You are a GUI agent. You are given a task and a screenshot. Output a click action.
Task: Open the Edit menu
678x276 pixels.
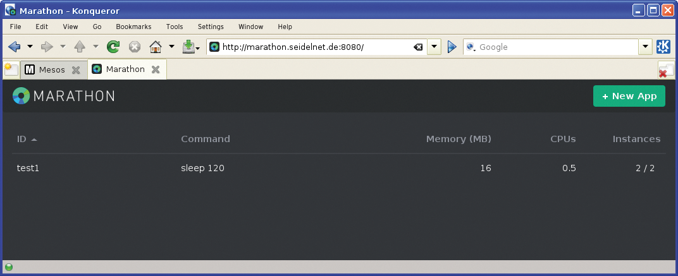(42, 27)
